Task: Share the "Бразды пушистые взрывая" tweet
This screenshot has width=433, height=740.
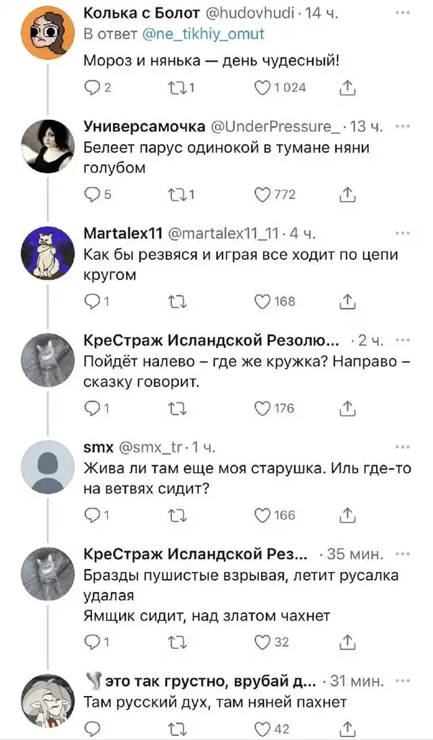Action: 347,643
